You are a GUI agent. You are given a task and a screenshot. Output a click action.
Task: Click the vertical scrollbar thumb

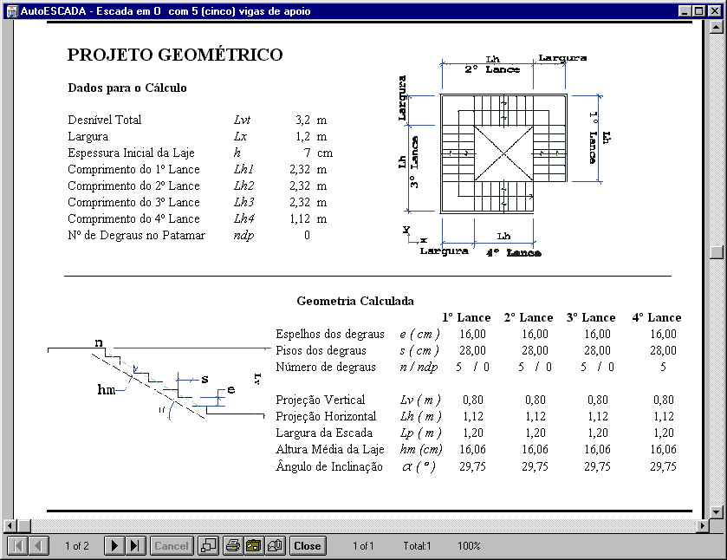717,252
